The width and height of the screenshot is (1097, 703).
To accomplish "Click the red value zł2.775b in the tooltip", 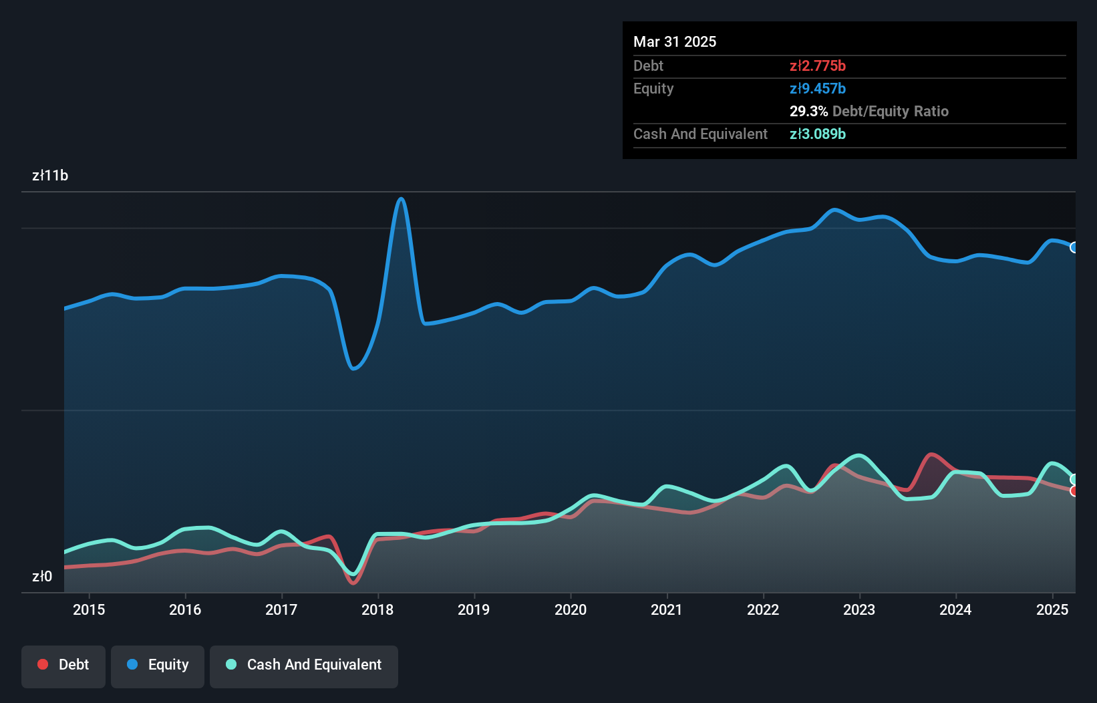I will pyautogui.click(x=818, y=65).
